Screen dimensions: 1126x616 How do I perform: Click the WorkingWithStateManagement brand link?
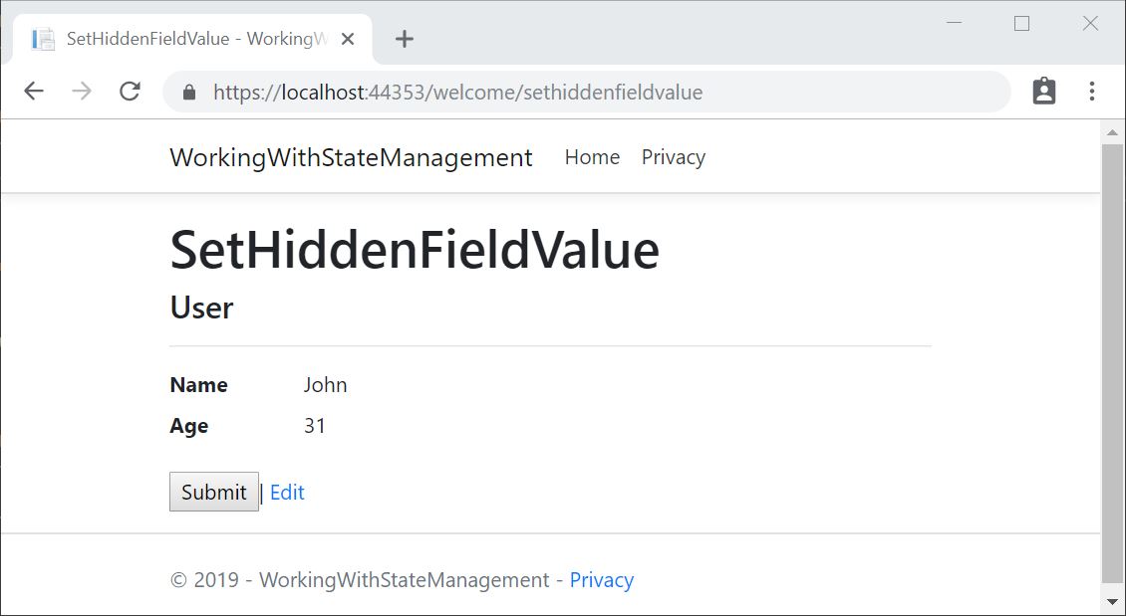tap(351, 157)
